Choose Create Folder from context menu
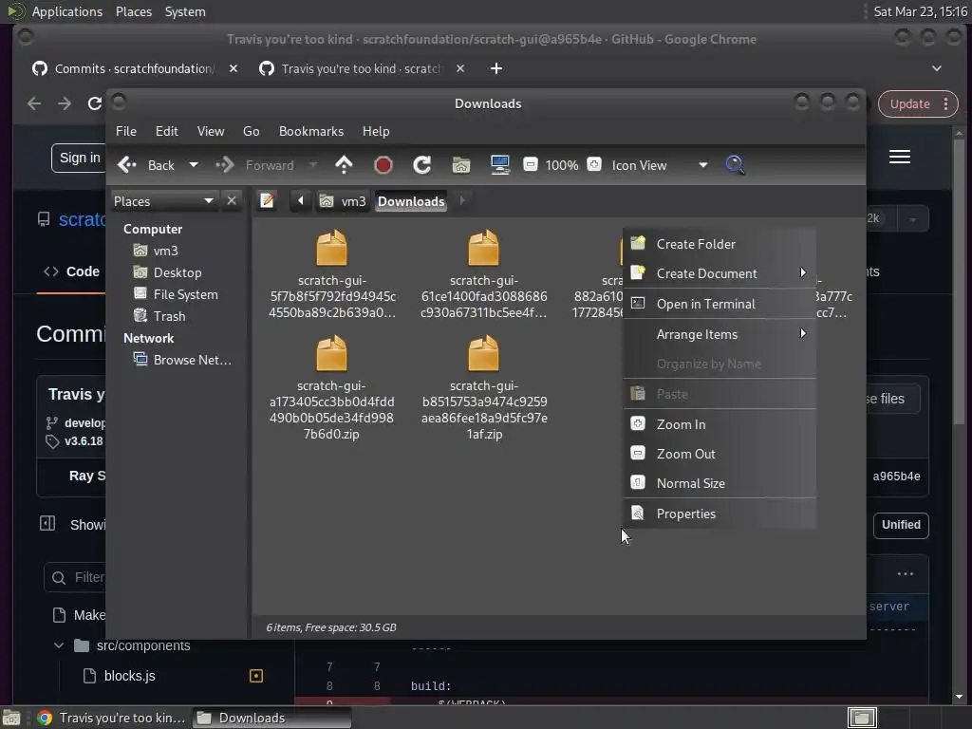Image resolution: width=972 pixels, height=729 pixels. click(x=720, y=244)
